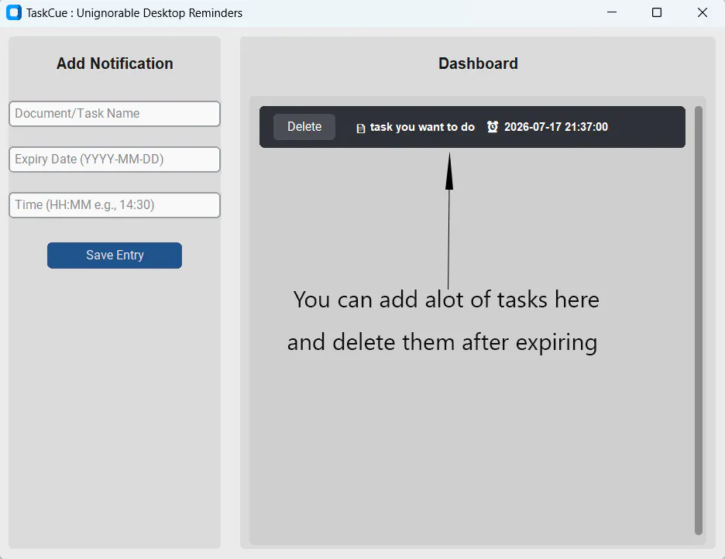Save the entry with Save Entry button
725x559 pixels.
click(x=115, y=255)
